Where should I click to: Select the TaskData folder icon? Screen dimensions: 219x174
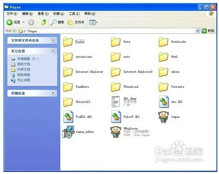pyautogui.click(x=68, y=87)
